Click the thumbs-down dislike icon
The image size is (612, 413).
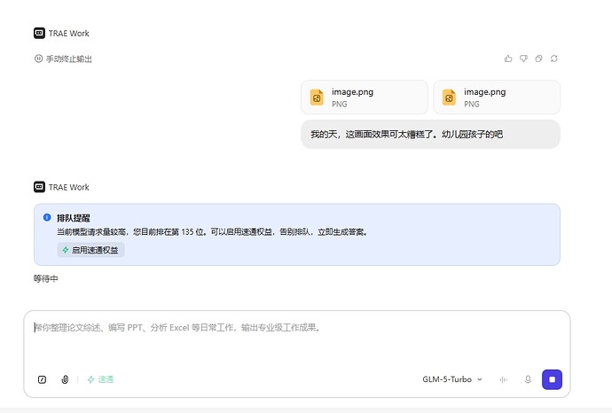coord(523,58)
